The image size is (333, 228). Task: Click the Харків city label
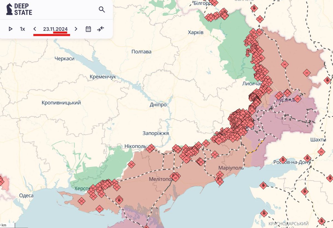pos(196,33)
